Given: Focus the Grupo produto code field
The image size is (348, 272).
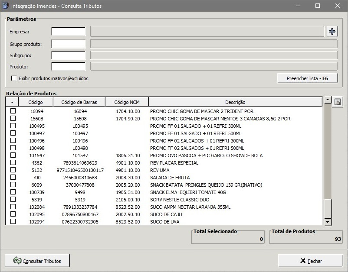Looking at the screenshot, I should coord(69,44).
